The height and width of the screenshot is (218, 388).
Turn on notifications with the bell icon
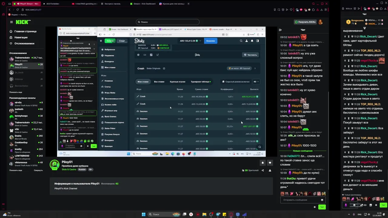tap(263, 163)
